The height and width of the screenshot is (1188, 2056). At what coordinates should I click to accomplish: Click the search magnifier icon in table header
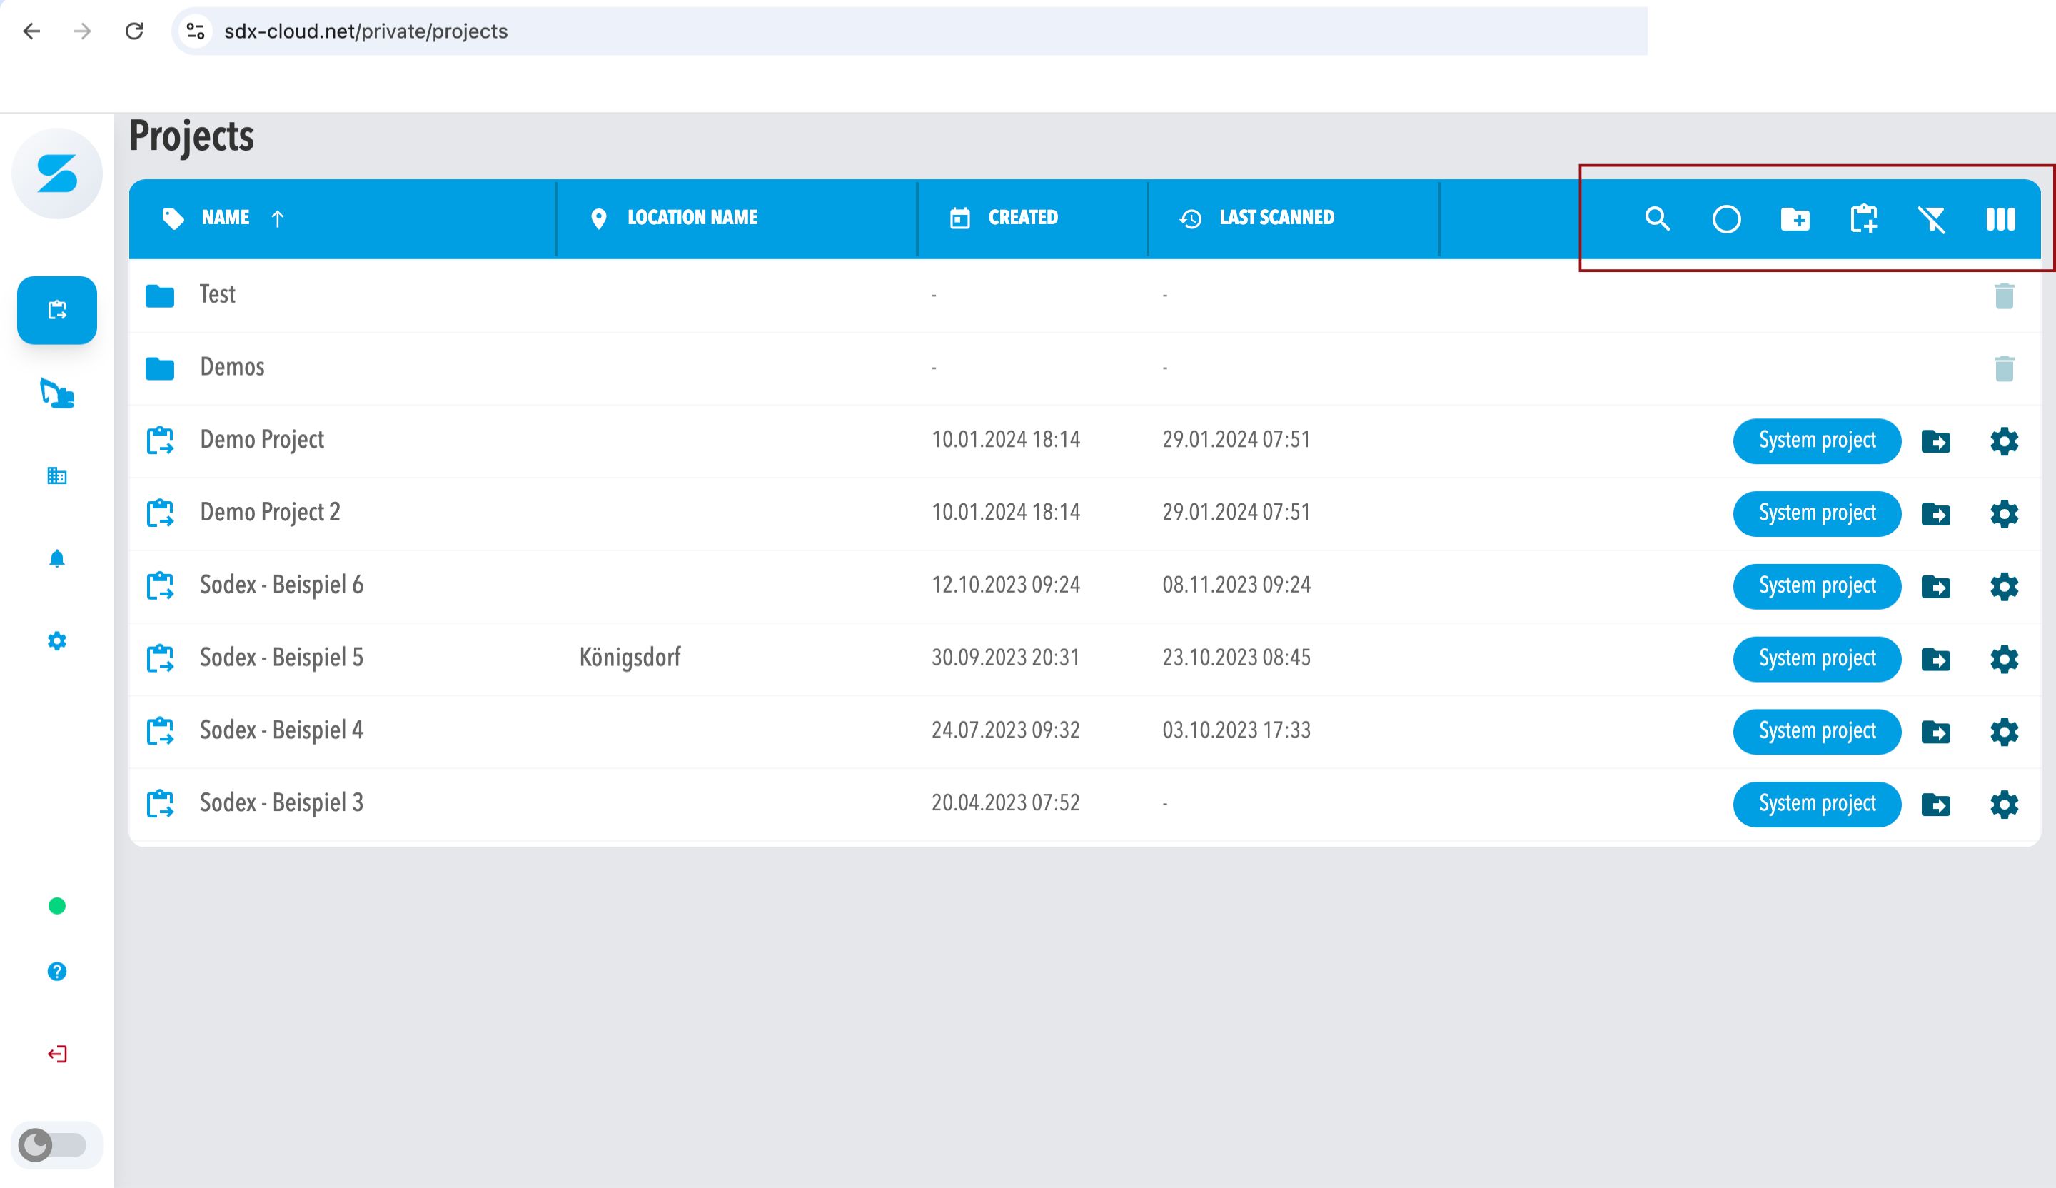click(x=1657, y=218)
